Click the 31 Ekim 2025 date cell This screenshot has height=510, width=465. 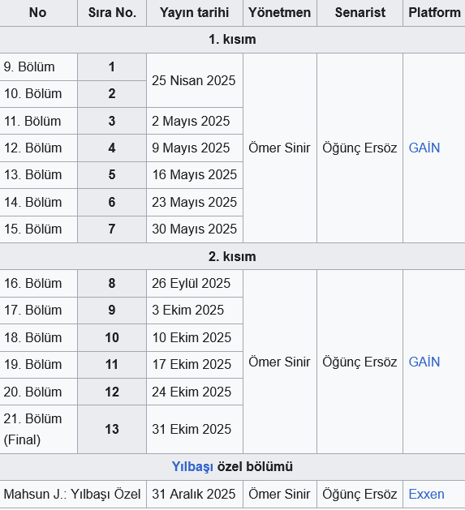[195, 430]
